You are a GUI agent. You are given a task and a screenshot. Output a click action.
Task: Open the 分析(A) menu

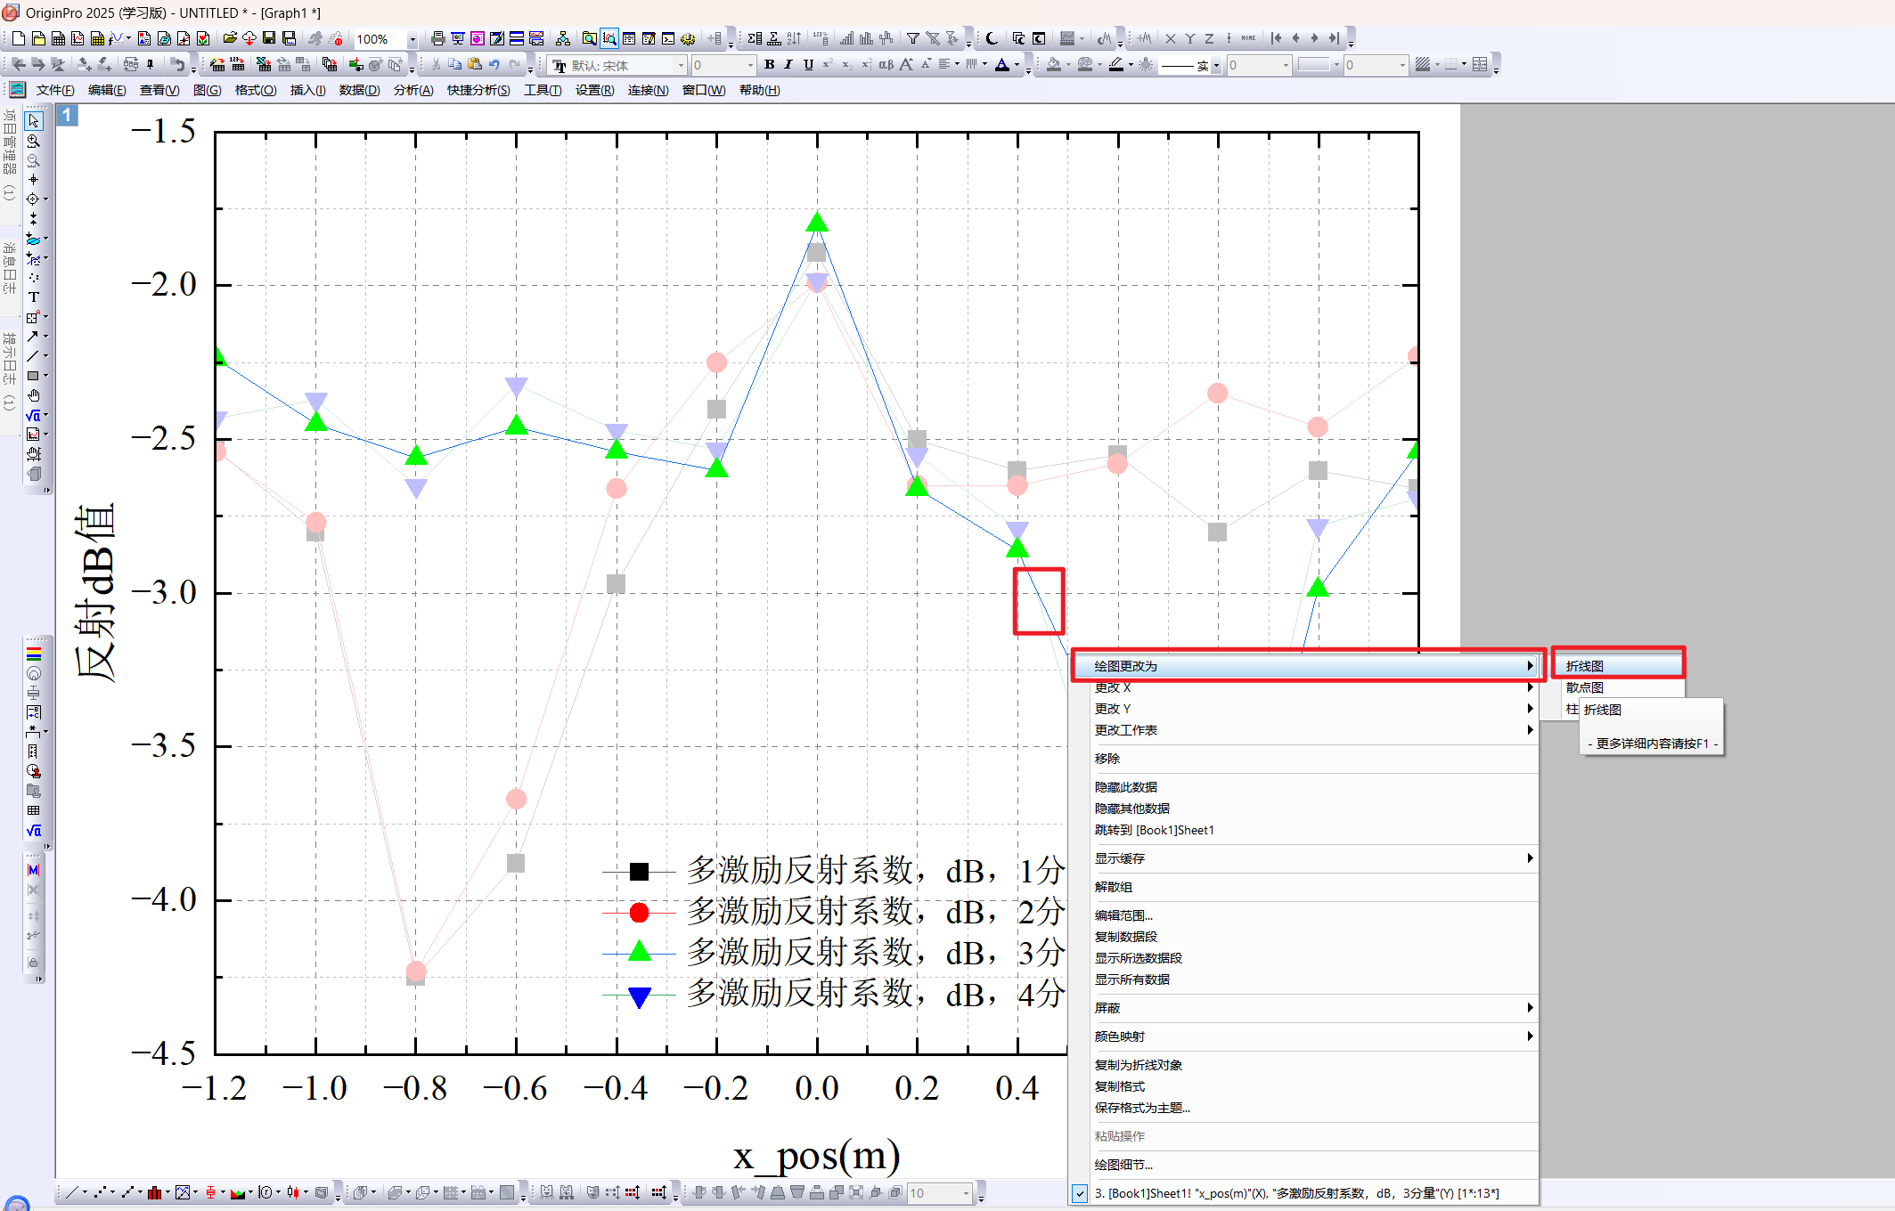tap(412, 90)
